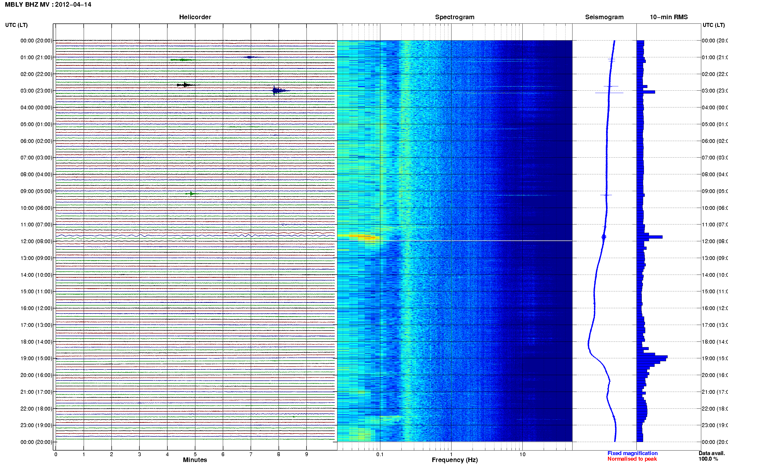758x474 pixels.
Task: Click the 'Minutes' axis label
Action: pos(195,460)
